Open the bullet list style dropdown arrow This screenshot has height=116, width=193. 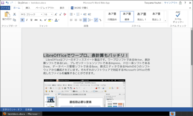74,14
